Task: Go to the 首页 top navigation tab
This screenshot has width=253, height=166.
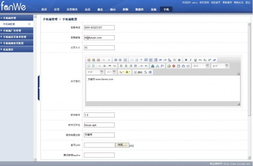Action: 44,10
